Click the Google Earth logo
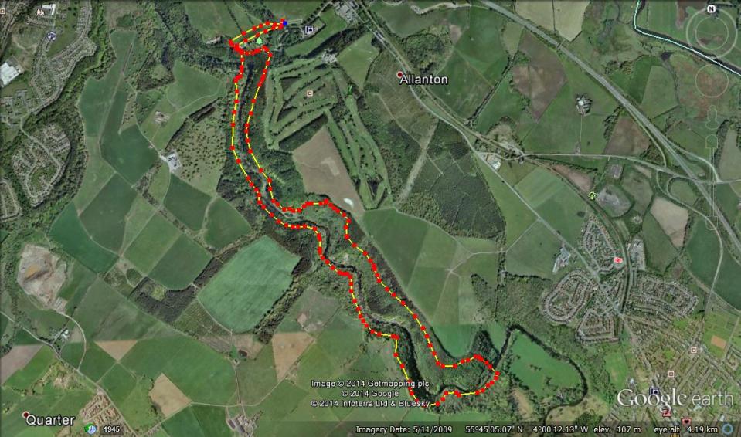The height and width of the screenshot is (437, 741). click(675, 398)
